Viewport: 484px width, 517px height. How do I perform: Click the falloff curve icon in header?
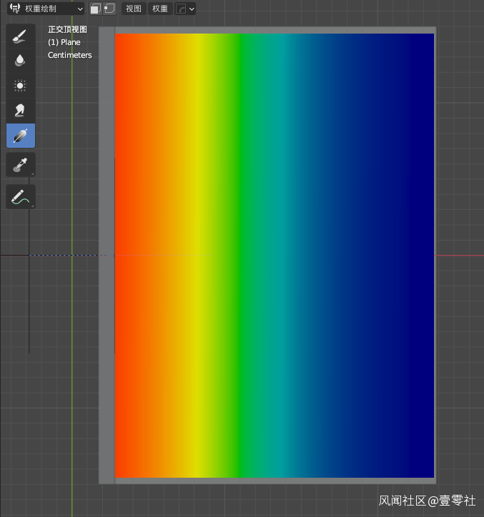pos(181,9)
